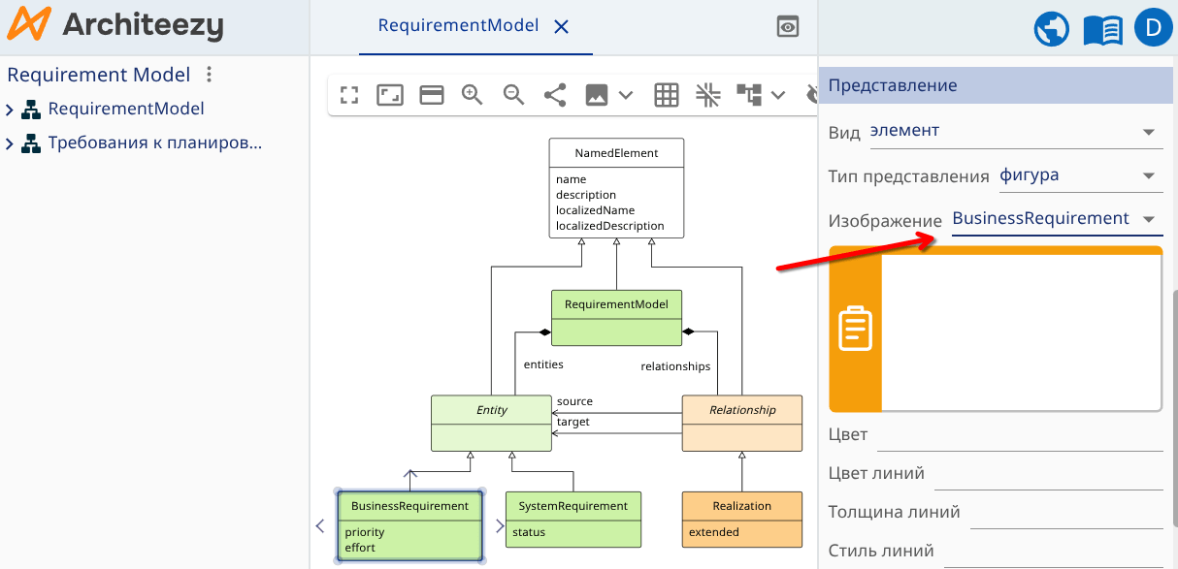Click the Цвет color field
The height and width of the screenshot is (569, 1178).
click(x=1019, y=435)
